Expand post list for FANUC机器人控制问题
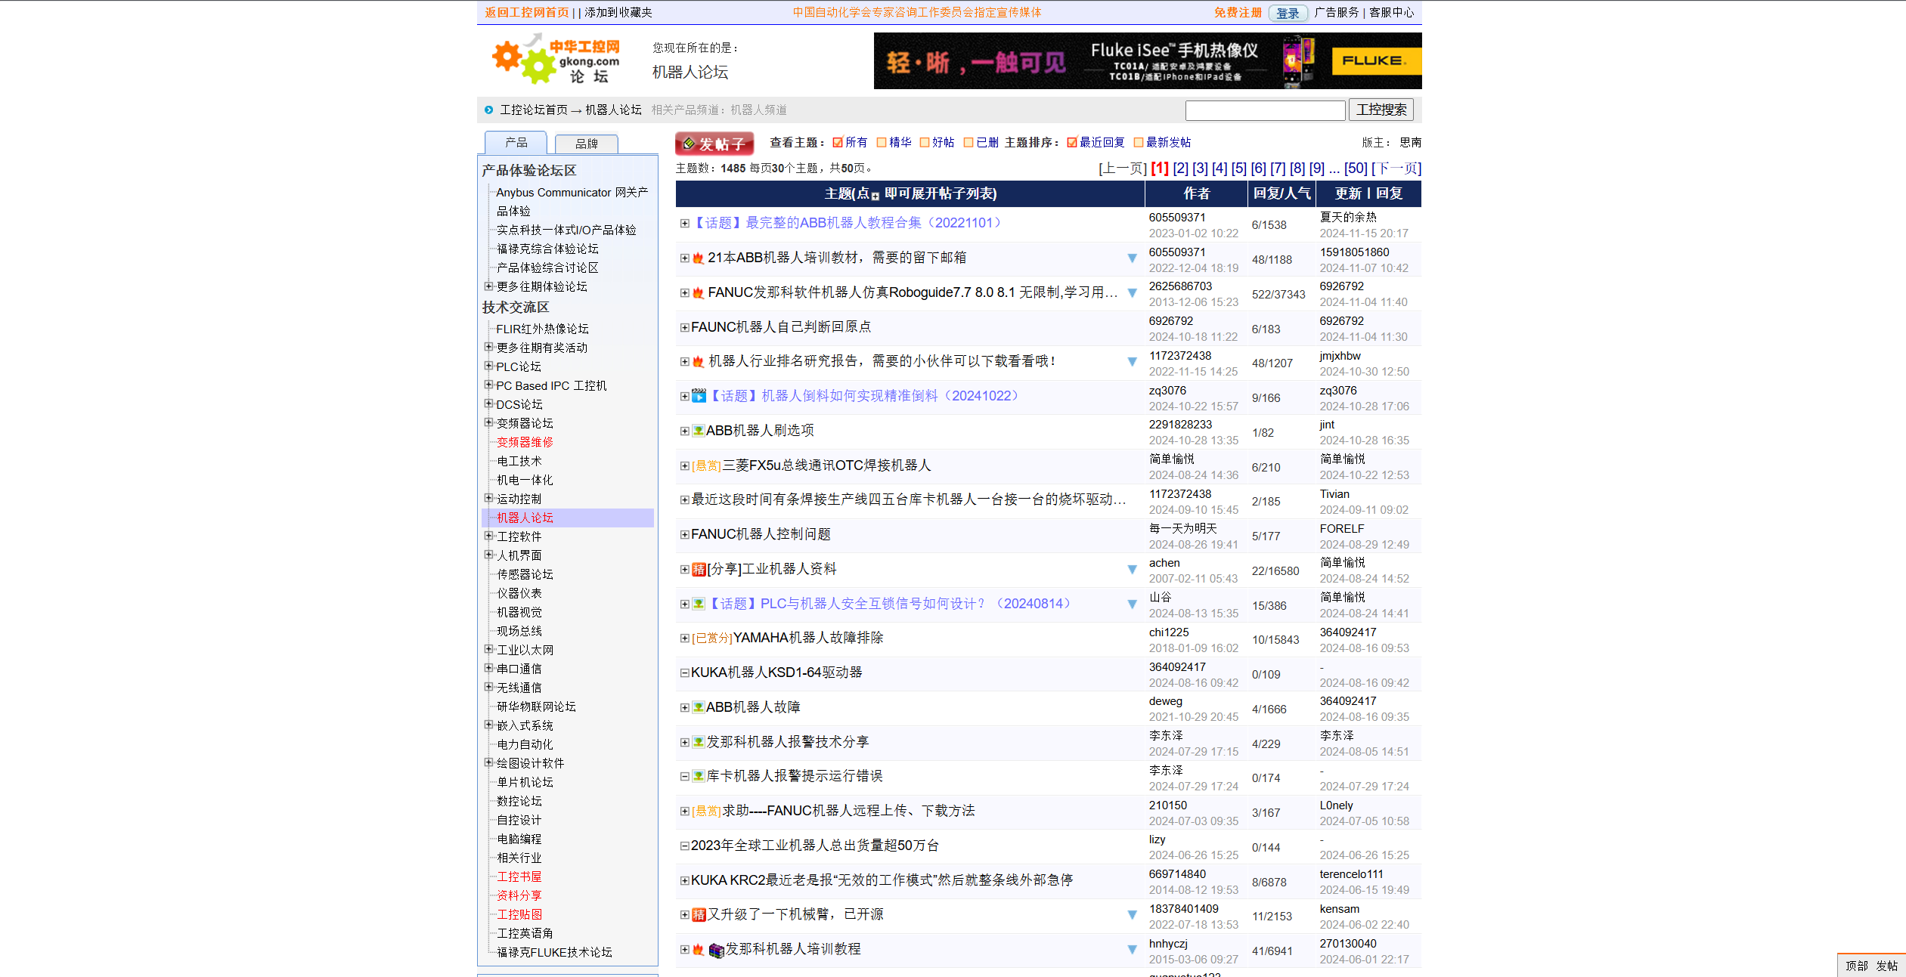Image resolution: width=1906 pixels, height=977 pixels. pyautogui.click(x=684, y=534)
